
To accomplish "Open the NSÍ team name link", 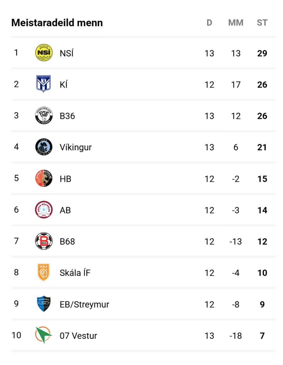I will (66, 53).
